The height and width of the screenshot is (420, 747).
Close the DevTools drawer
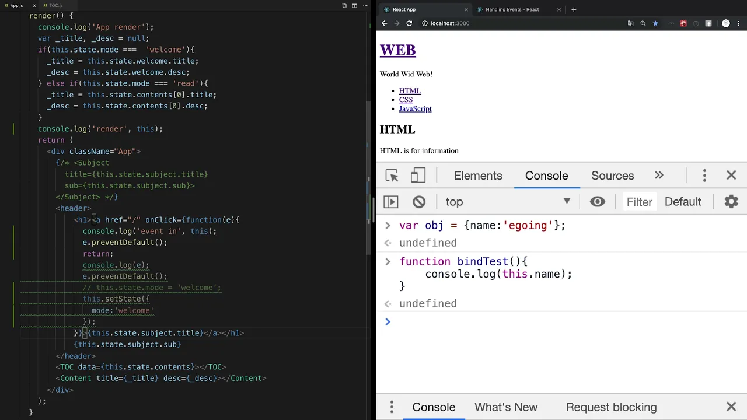[x=731, y=407]
